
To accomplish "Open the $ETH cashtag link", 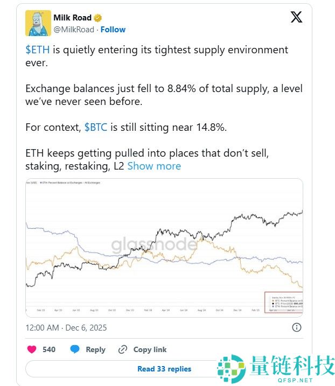I will (38, 50).
